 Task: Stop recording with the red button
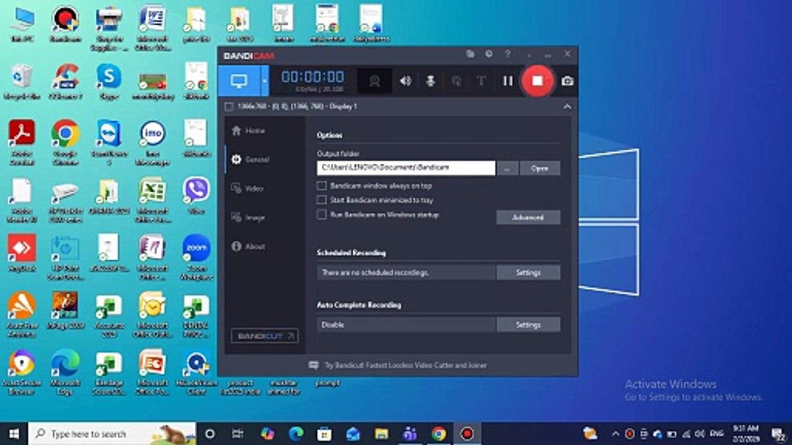pyautogui.click(x=537, y=81)
